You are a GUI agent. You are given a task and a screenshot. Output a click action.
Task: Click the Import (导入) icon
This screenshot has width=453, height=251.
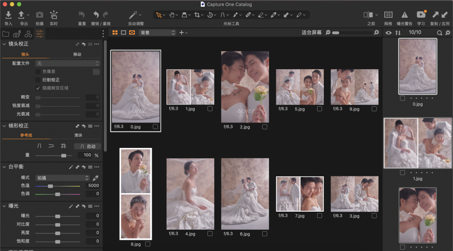(x=8, y=15)
